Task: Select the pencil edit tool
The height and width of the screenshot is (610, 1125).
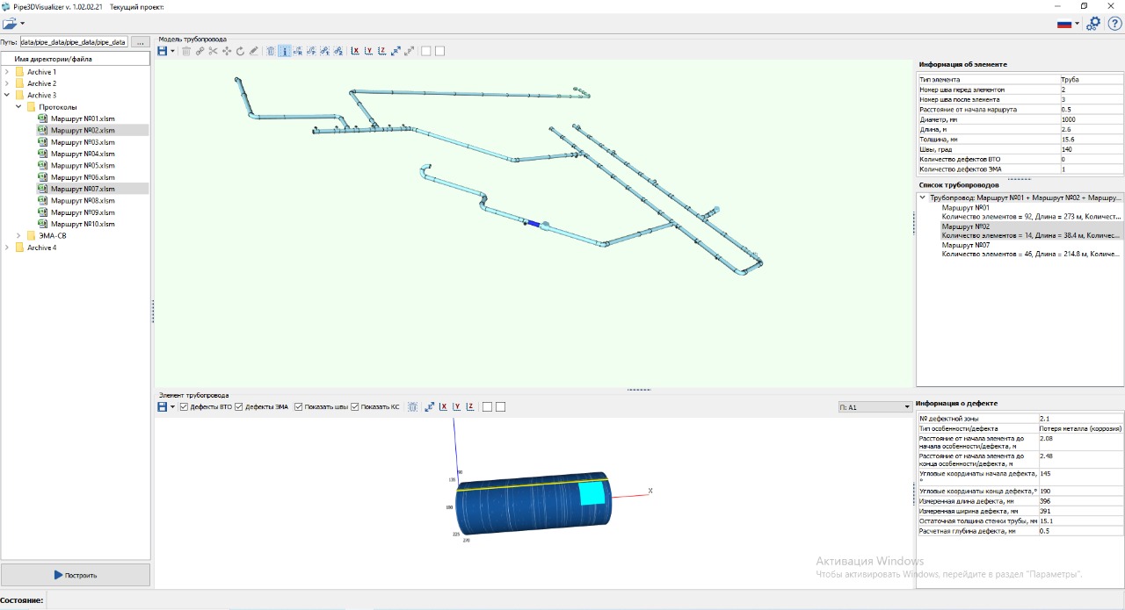Action: (253, 51)
